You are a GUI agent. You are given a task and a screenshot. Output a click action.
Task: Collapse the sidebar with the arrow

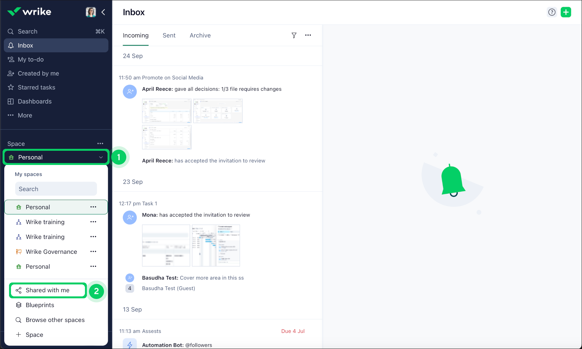pos(103,12)
